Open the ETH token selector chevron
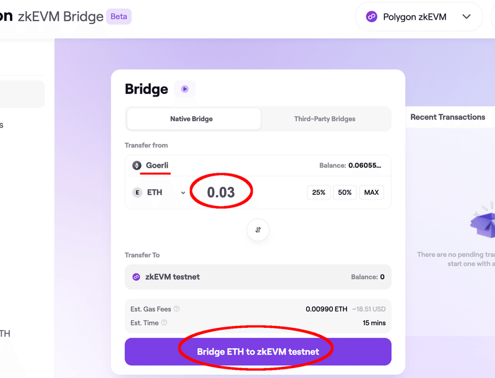 (183, 193)
